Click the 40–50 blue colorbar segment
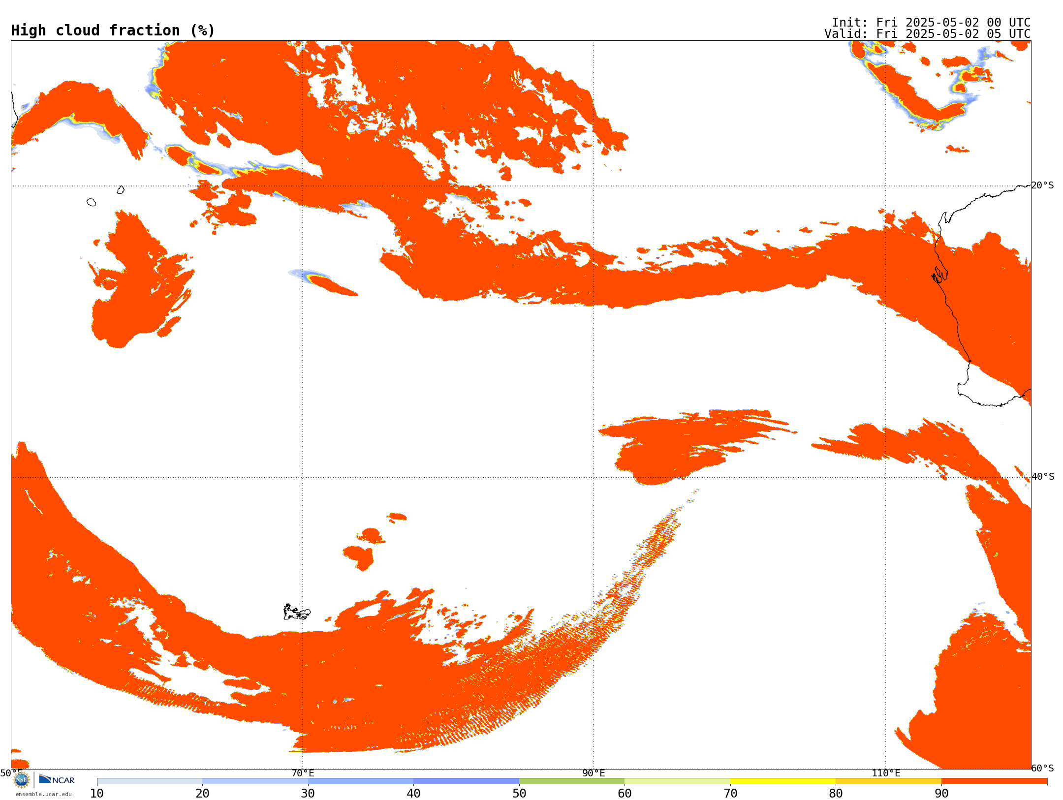Screen dimensions: 1063x800 (466, 781)
